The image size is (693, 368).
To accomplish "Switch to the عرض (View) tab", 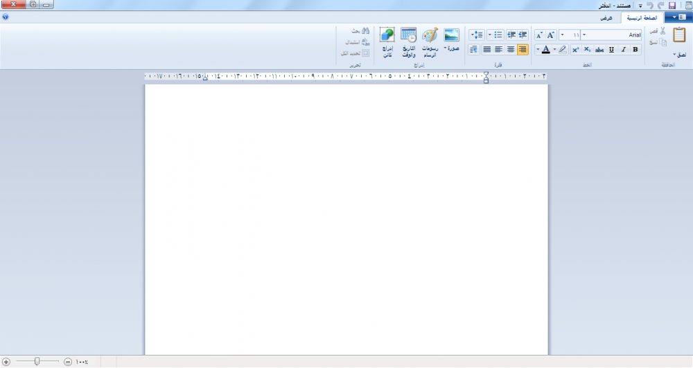I will coord(606,17).
